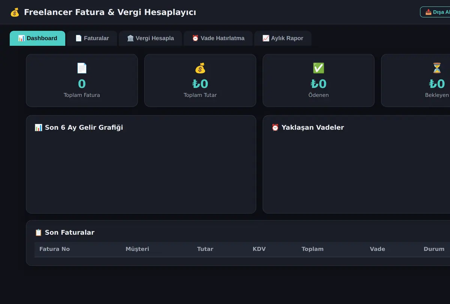Click the Tutar column header

(x=205, y=249)
